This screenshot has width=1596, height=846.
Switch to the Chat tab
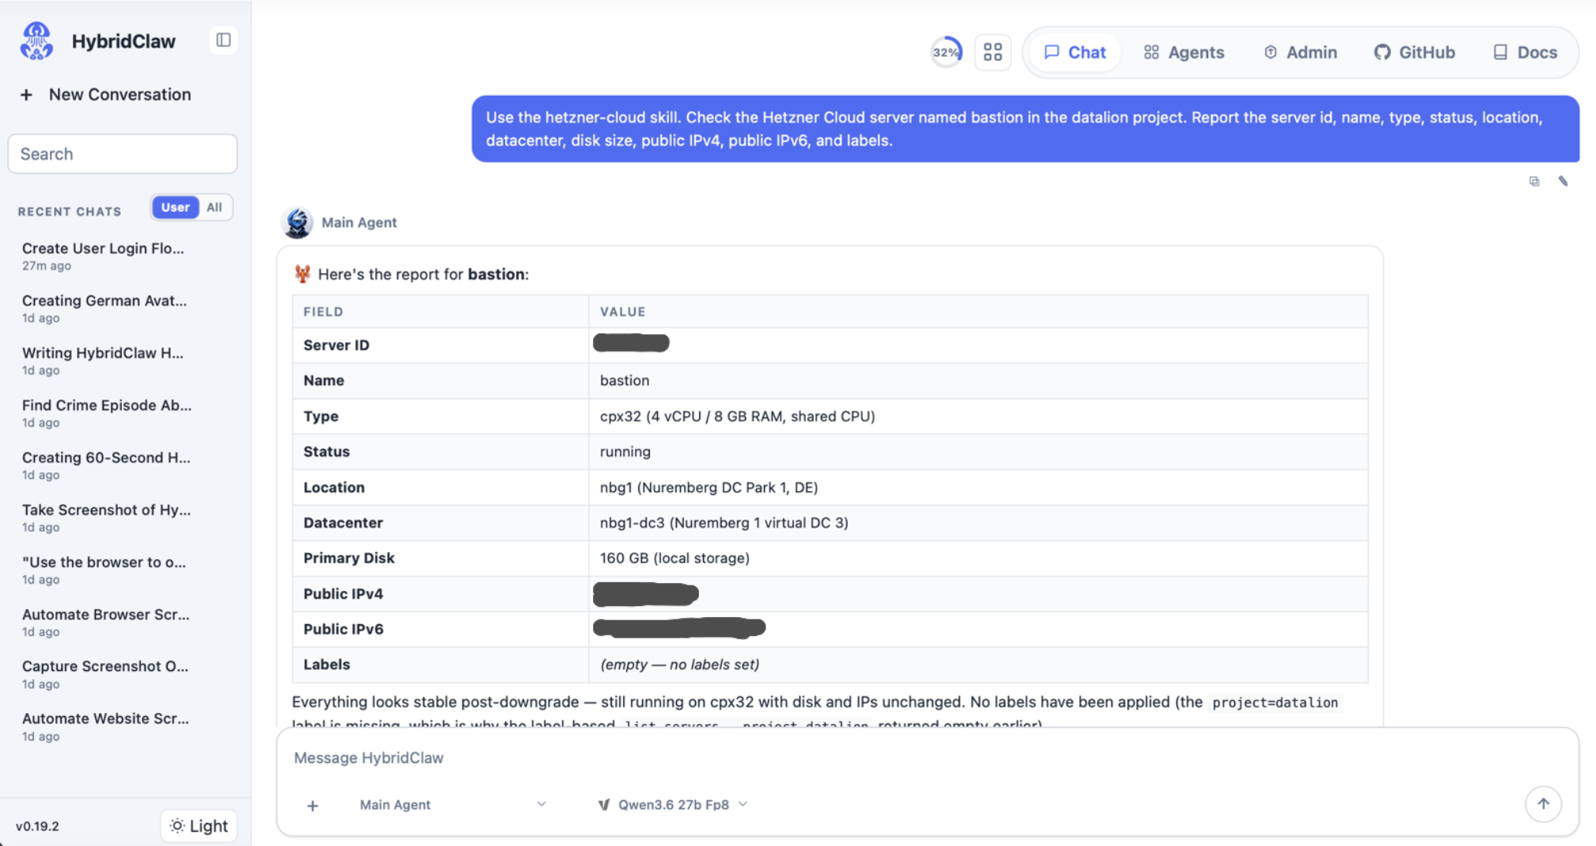coord(1074,52)
